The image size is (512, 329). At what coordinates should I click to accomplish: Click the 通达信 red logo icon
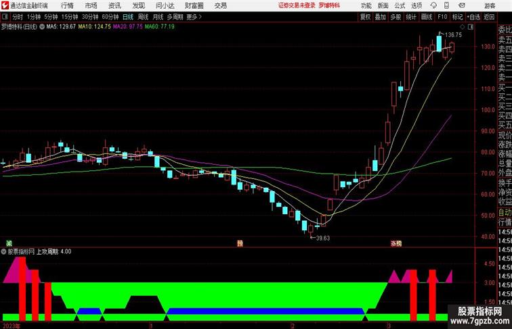(x=5, y=5)
